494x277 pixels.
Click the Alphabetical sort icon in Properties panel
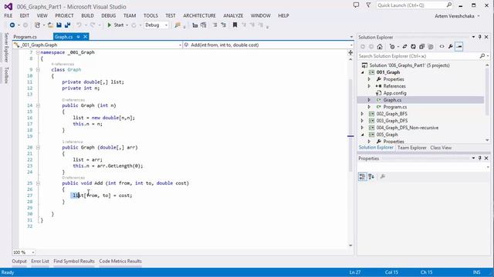coord(371,176)
